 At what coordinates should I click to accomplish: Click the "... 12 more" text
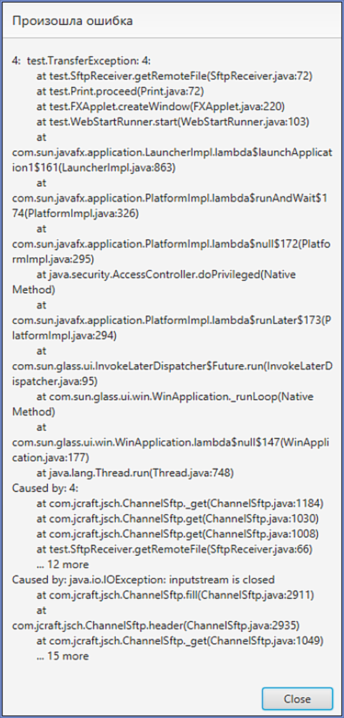pyautogui.click(x=63, y=564)
